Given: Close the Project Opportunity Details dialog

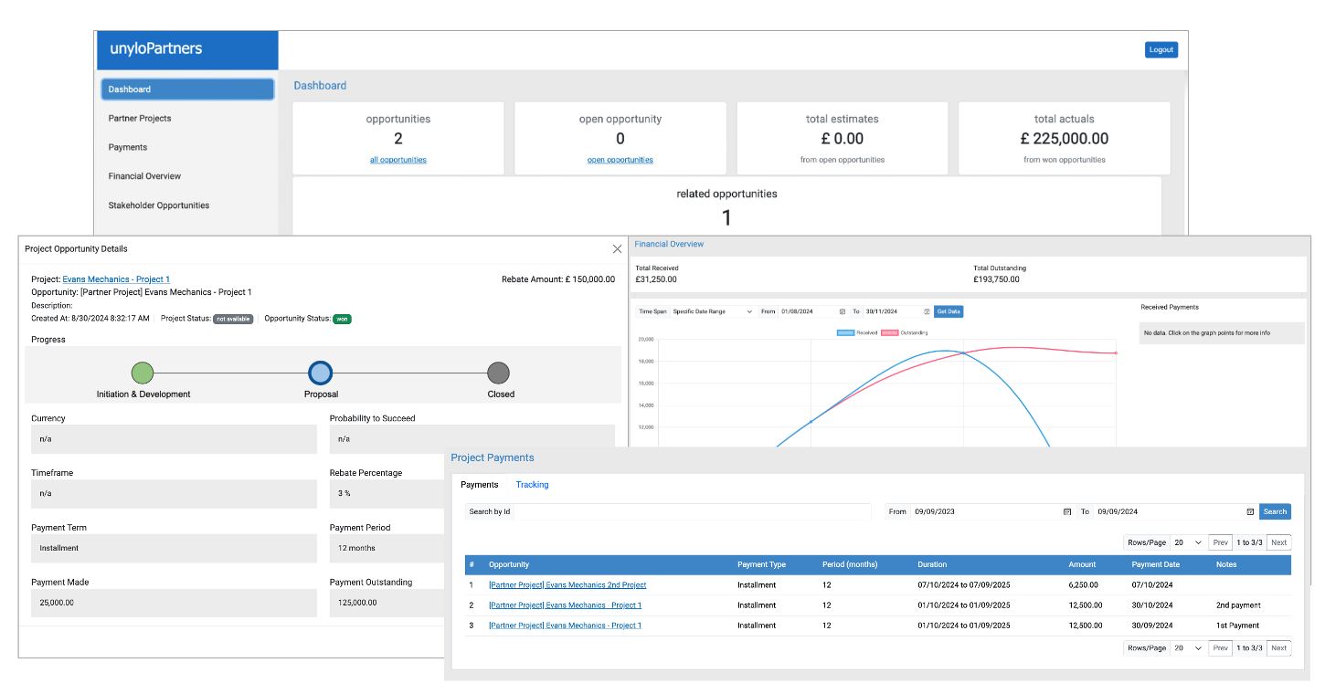Looking at the screenshot, I should click(x=617, y=248).
